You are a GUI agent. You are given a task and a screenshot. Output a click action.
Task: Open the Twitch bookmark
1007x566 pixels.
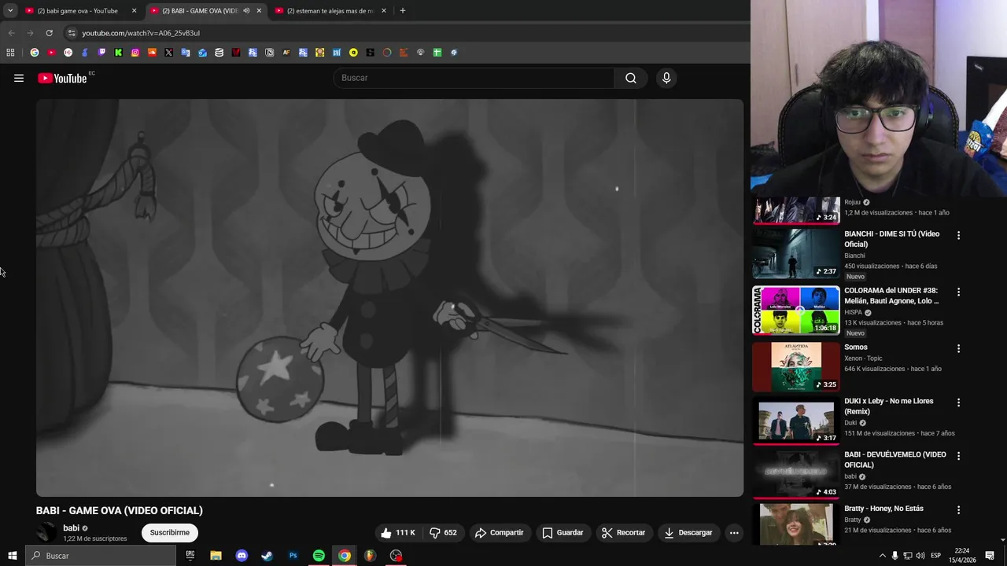click(x=101, y=53)
